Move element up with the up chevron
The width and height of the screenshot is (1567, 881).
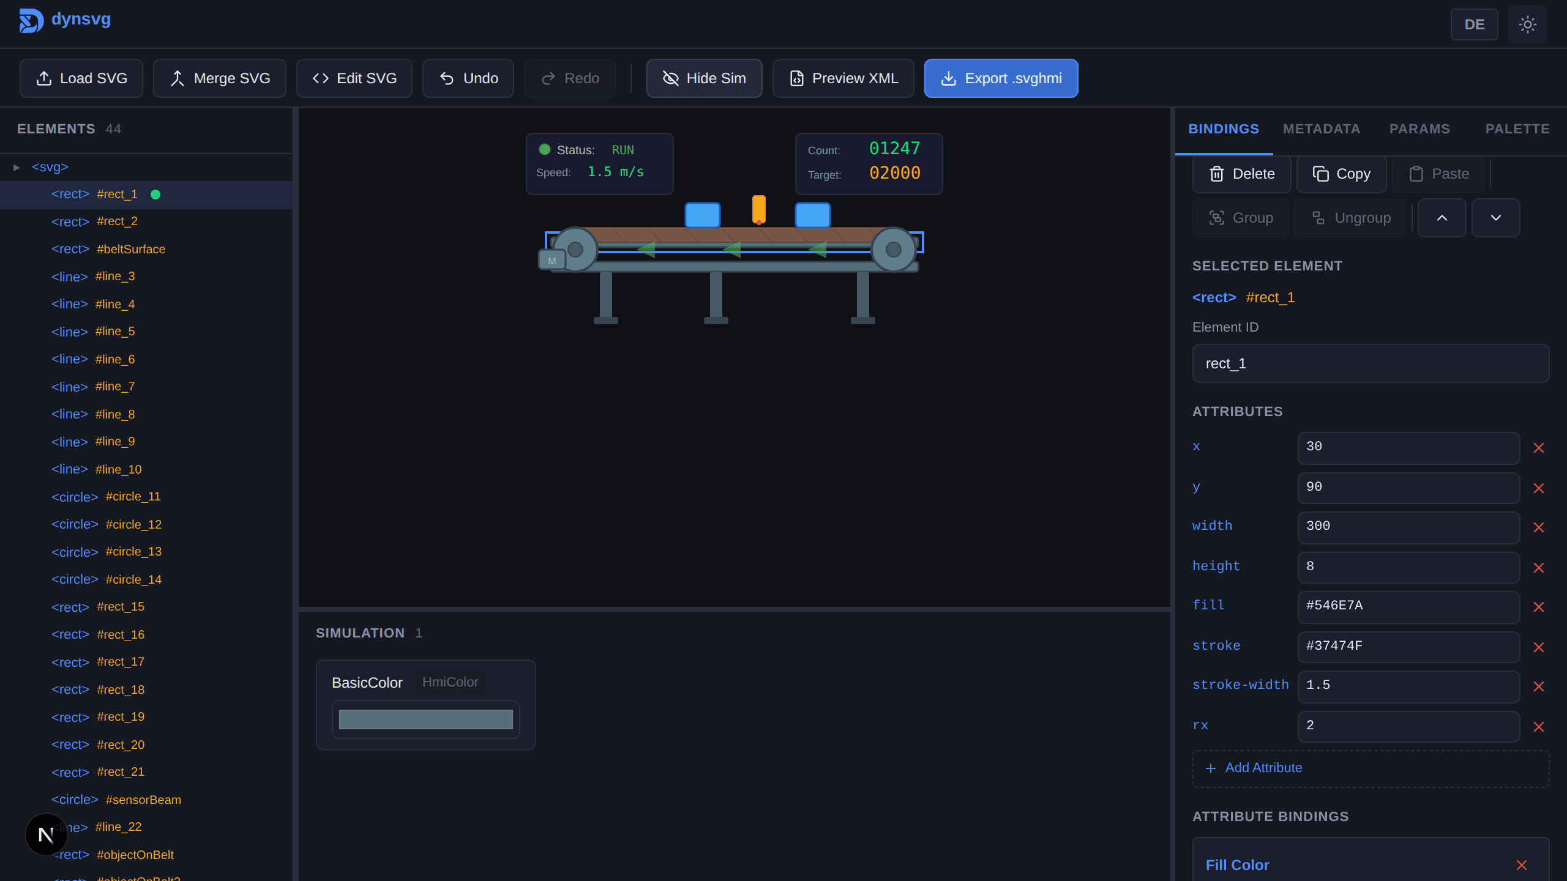[1442, 217]
